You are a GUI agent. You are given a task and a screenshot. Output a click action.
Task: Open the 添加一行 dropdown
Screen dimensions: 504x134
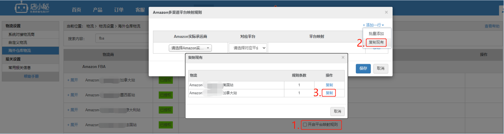pyautogui.click(x=373, y=25)
